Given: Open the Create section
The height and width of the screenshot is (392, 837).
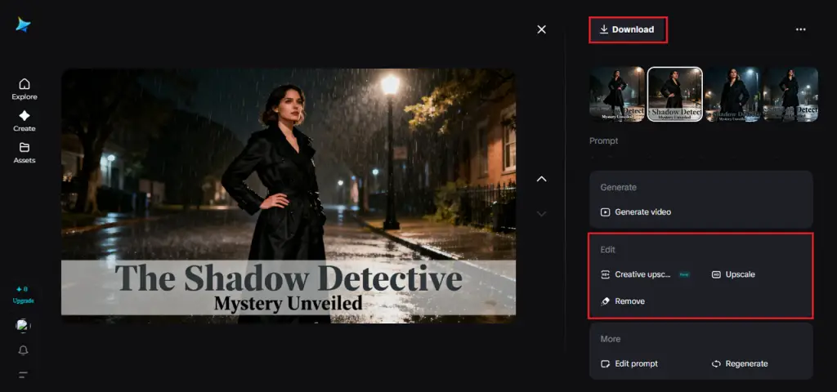Looking at the screenshot, I should tap(25, 121).
